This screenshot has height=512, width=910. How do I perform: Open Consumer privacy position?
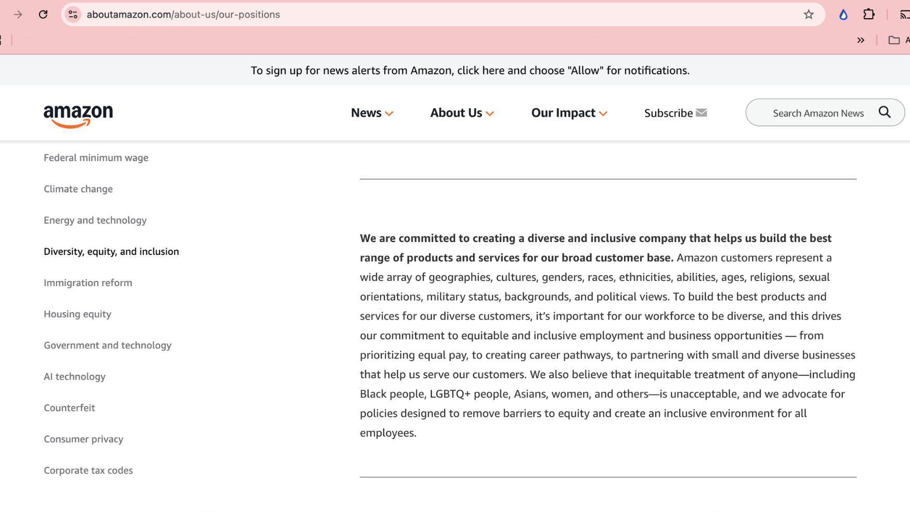84,439
